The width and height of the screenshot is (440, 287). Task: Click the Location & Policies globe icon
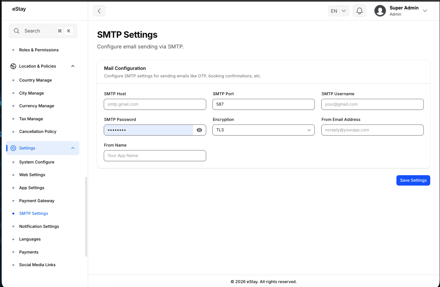[13, 66]
